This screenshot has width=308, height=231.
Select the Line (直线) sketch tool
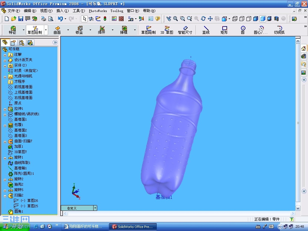[x=206, y=30]
